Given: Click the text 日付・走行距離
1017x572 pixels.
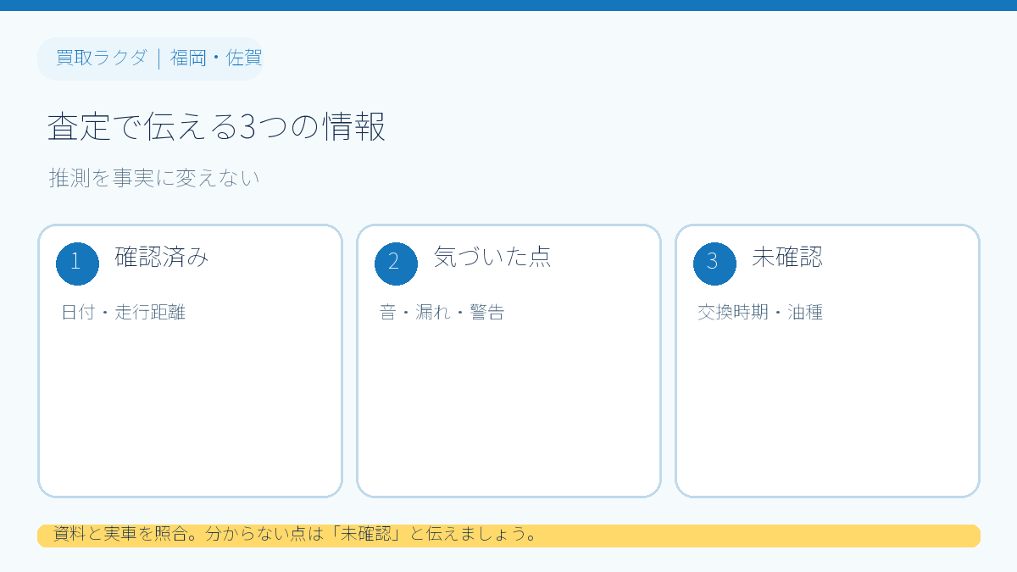Looking at the screenshot, I should [x=124, y=312].
